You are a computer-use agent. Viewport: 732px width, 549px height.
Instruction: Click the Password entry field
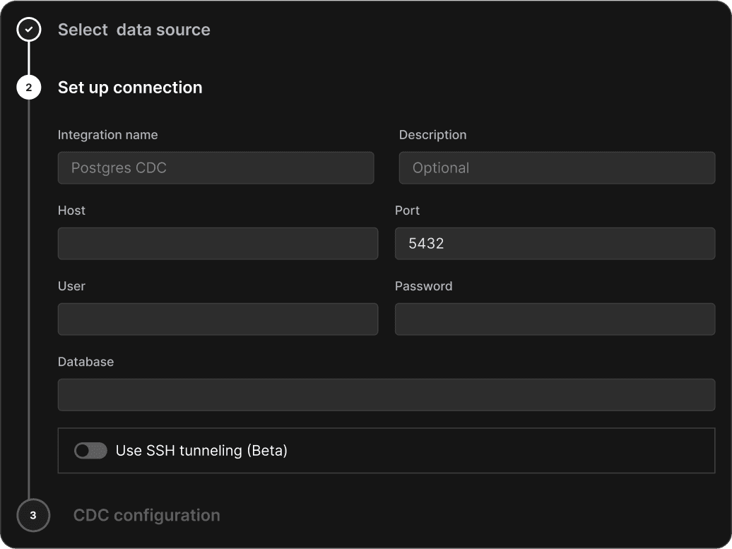pos(555,319)
